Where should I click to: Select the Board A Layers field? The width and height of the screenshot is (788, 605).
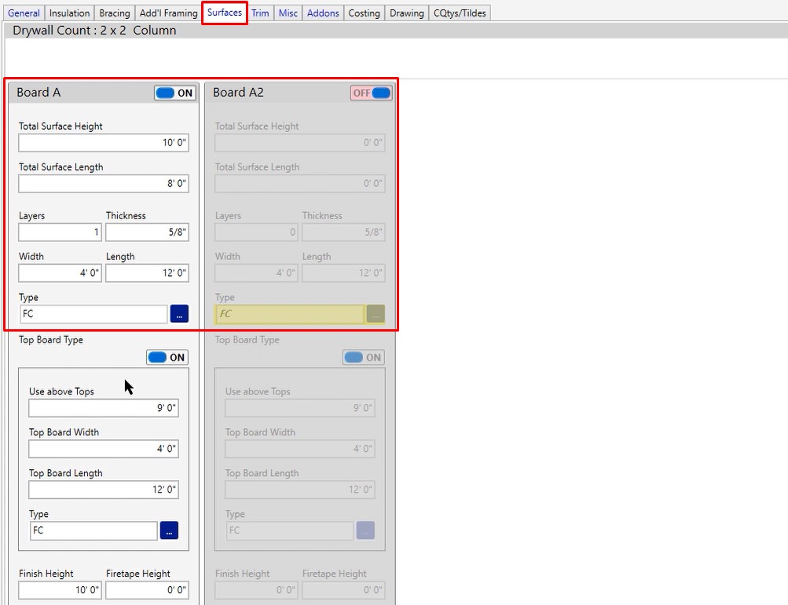pyautogui.click(x=60, y=232)
